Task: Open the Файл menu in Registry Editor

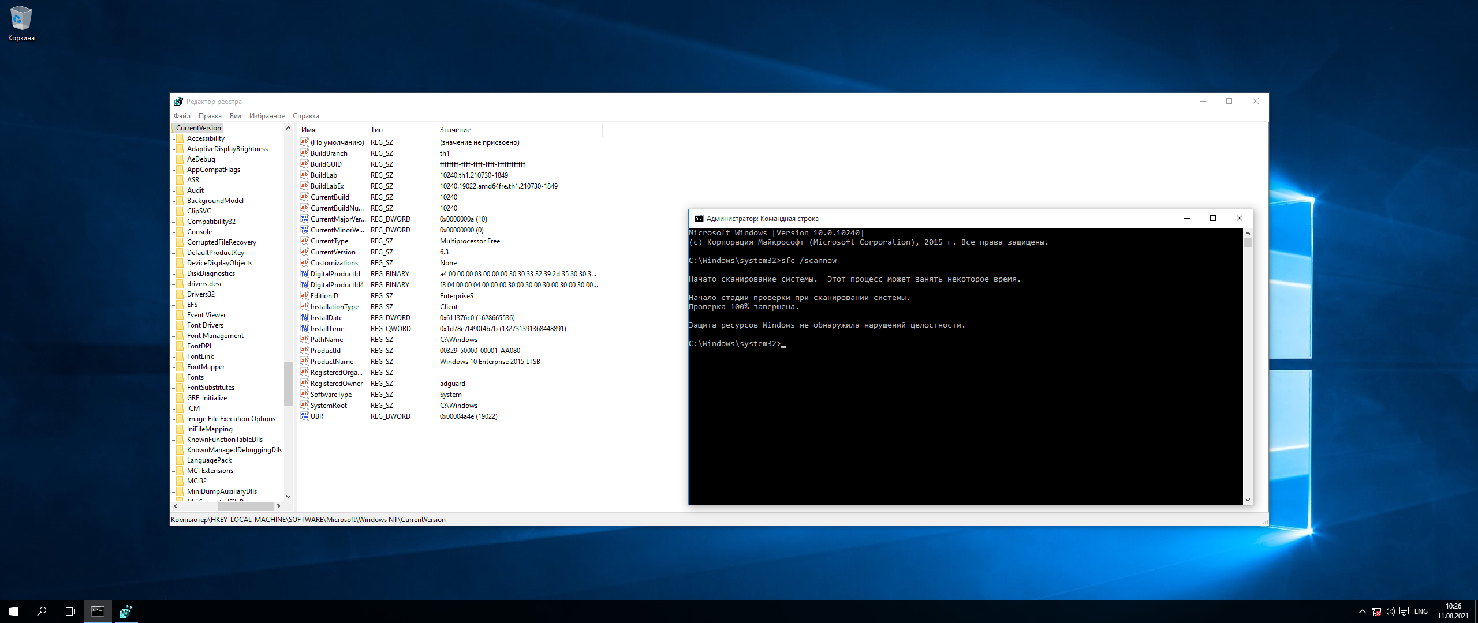Action: click(182, 116)
